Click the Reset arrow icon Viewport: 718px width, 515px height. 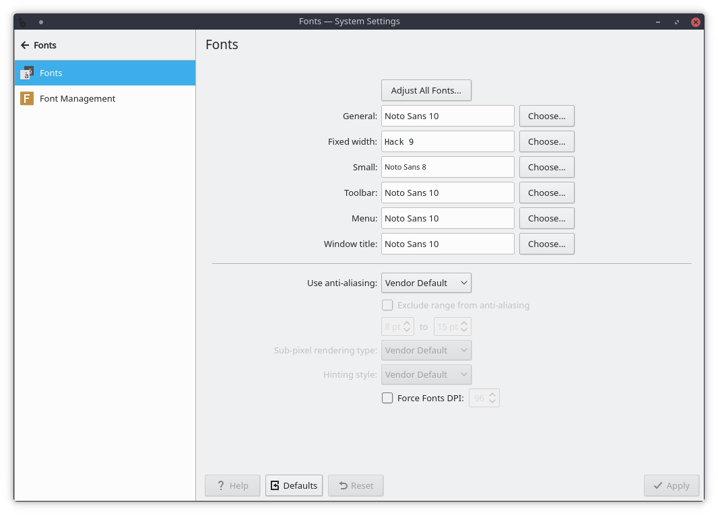click(342, 485)
